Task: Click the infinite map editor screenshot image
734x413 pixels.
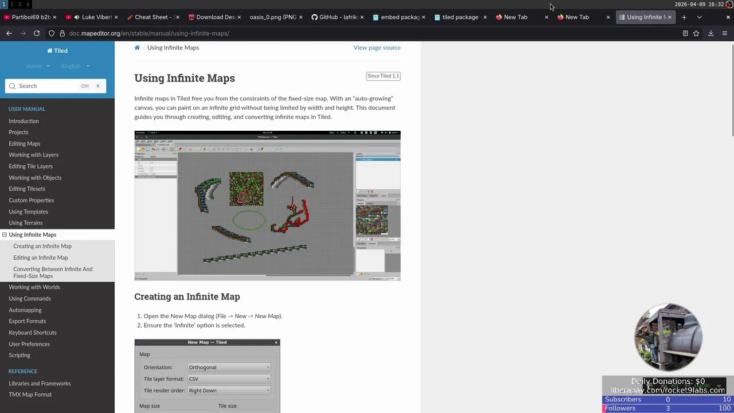Action: (x=267, y=205)
